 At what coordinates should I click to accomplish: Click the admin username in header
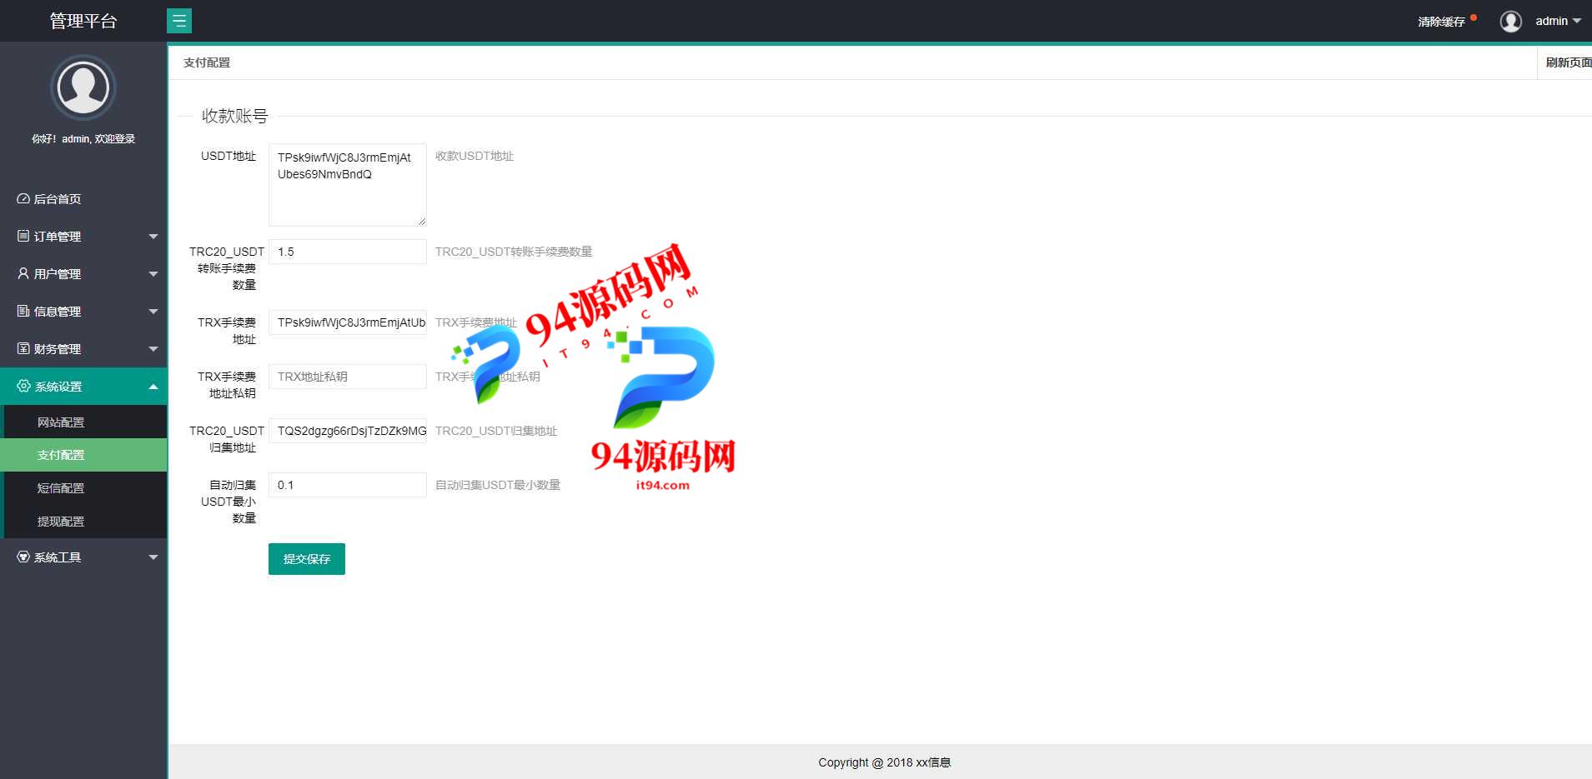(x=1551, y=21)
